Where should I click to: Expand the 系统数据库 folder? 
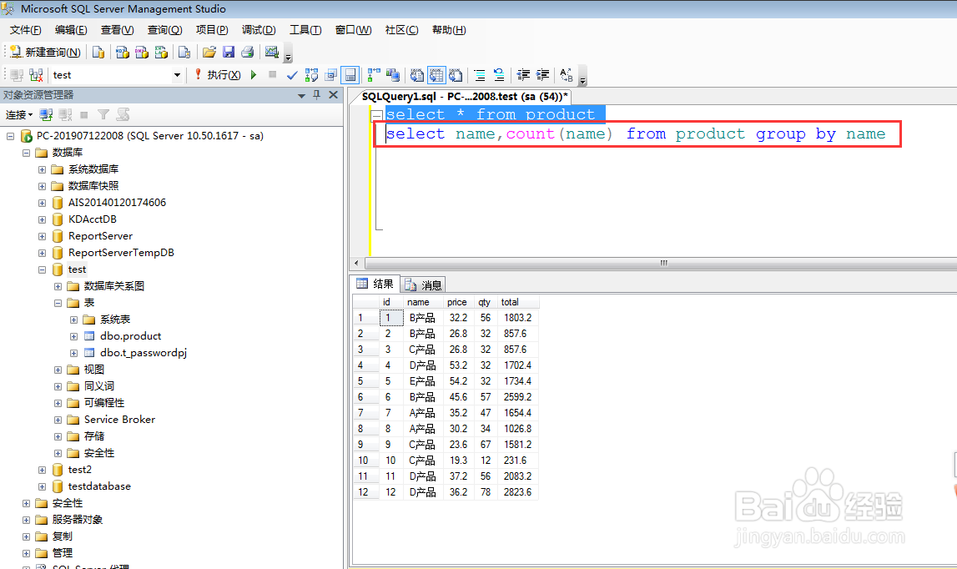coord(42,169)
